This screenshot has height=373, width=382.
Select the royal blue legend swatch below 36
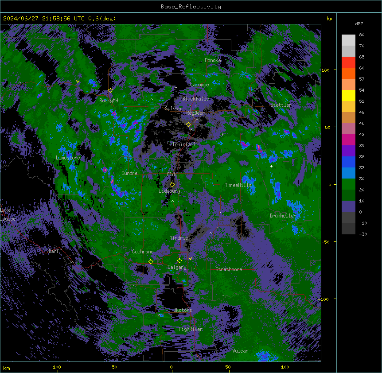click(348, 162)
